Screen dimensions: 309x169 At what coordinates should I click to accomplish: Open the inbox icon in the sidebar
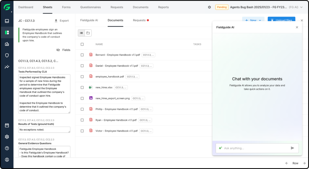[x=7, y=21]
